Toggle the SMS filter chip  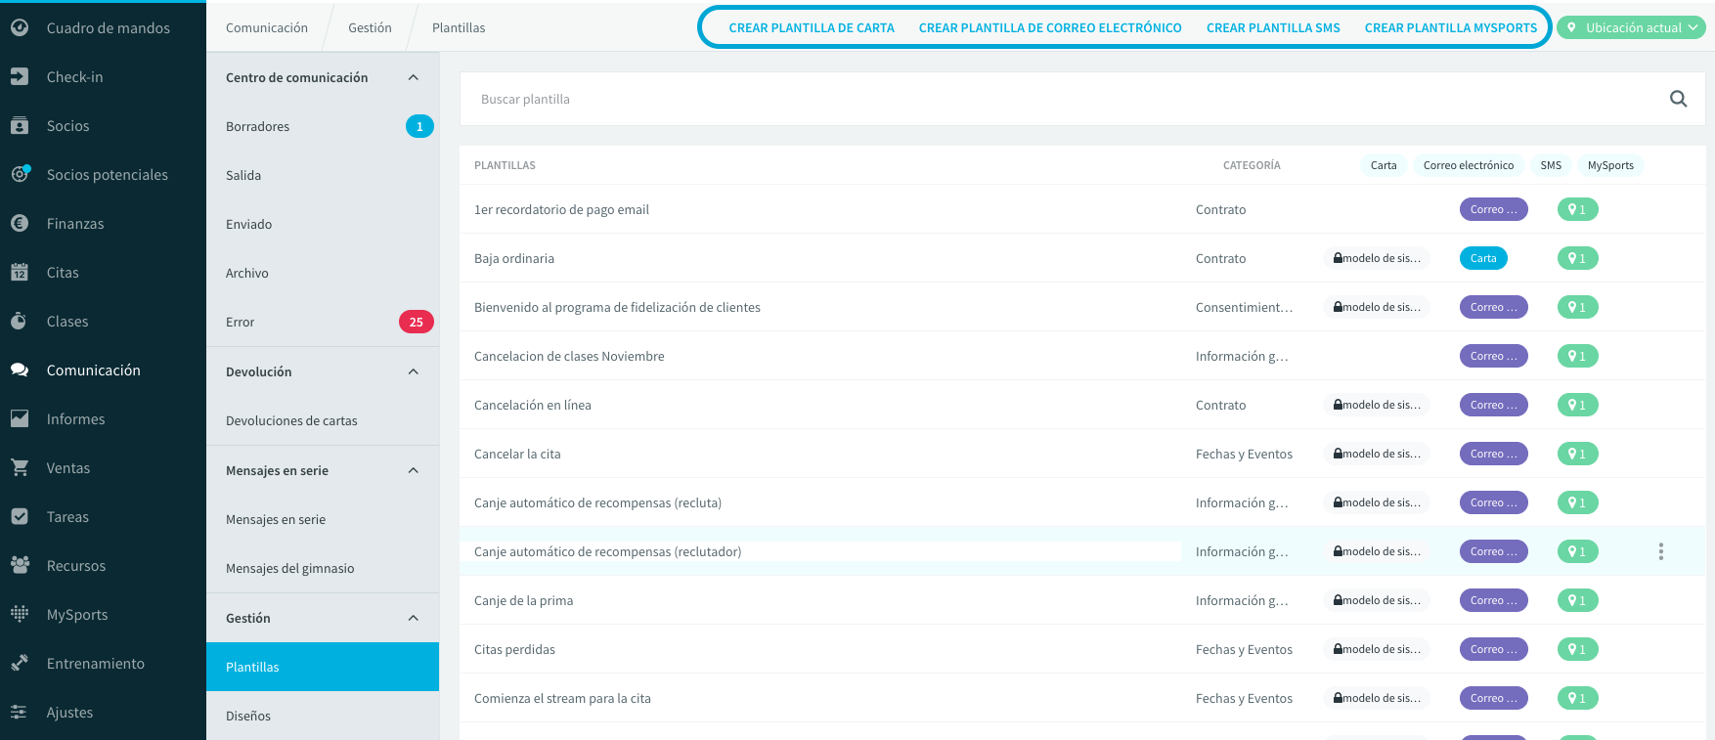[1551, 165]
